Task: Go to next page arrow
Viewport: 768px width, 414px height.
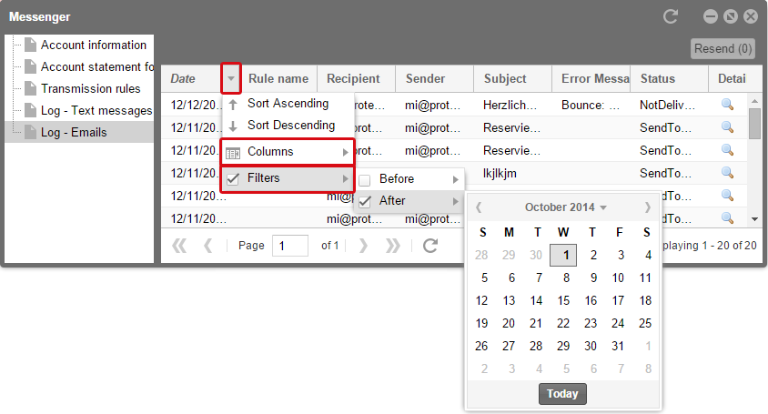Action: [x=363, y=246]
